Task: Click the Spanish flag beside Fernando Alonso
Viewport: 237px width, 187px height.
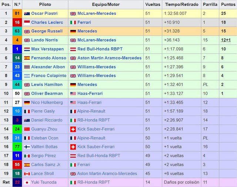Action: point(27,58)
